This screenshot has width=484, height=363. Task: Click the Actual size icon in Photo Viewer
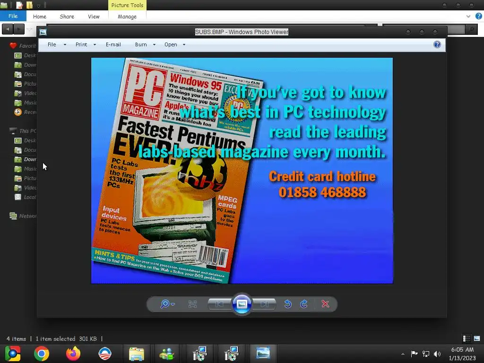point(192,304)
